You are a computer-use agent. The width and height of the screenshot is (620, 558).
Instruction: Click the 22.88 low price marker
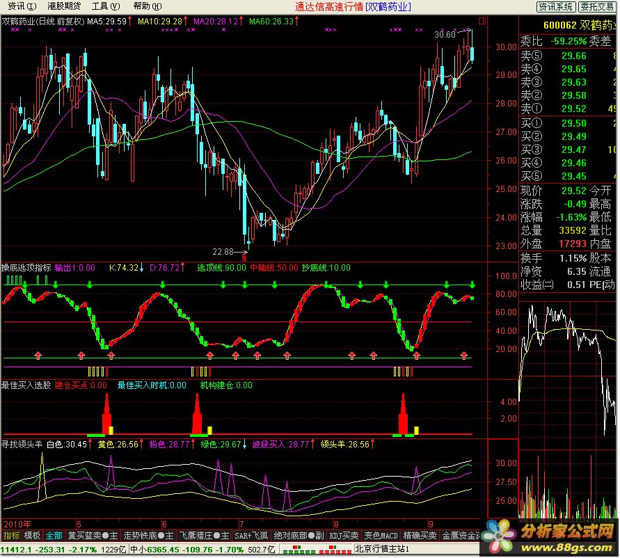223,251
